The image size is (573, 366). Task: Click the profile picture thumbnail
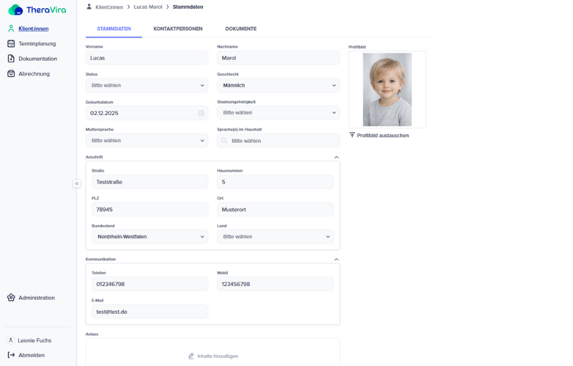[387, 89]
